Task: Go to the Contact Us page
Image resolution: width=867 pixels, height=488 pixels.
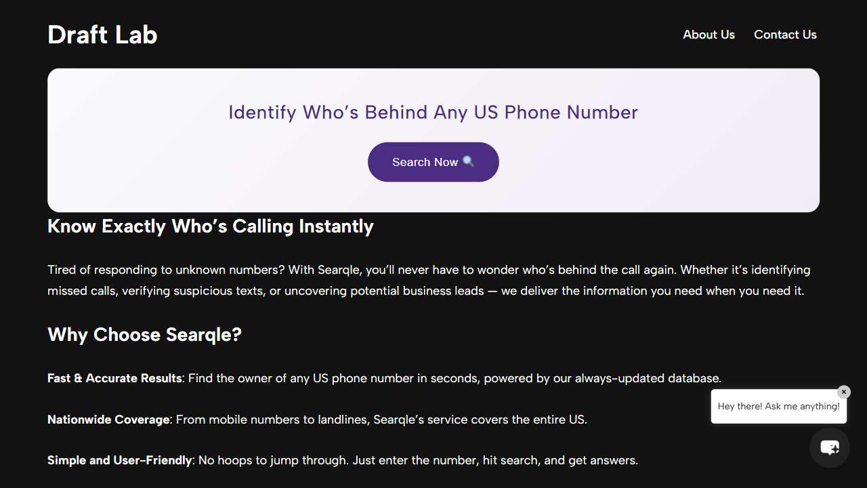Action: pos(785,35)
